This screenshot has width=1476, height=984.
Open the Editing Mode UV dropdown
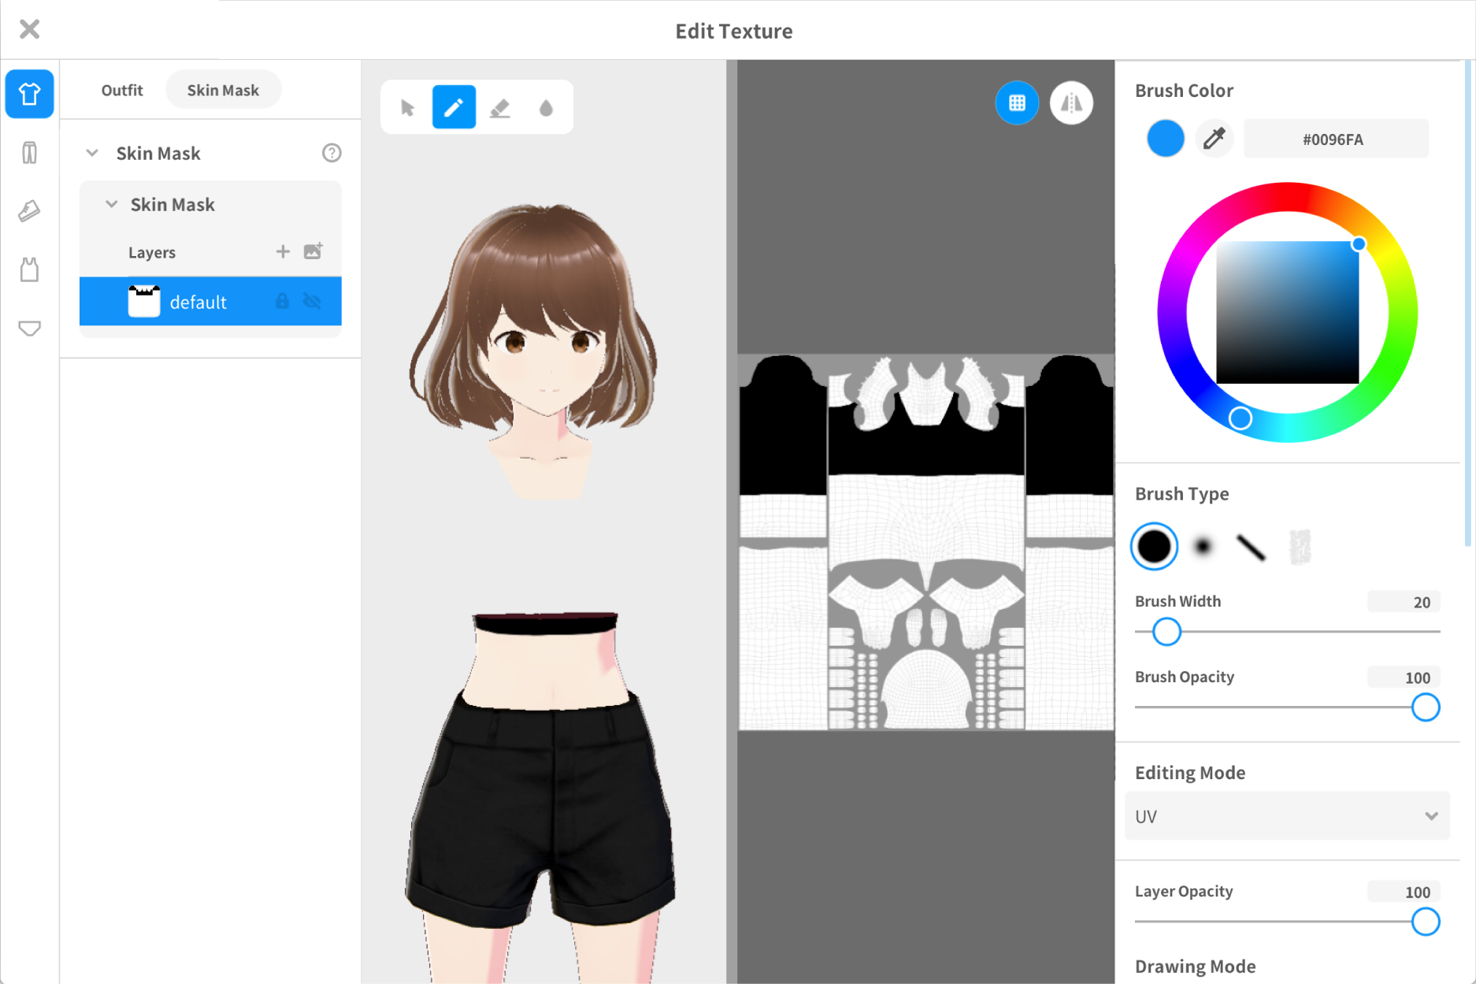(1287, 816)
